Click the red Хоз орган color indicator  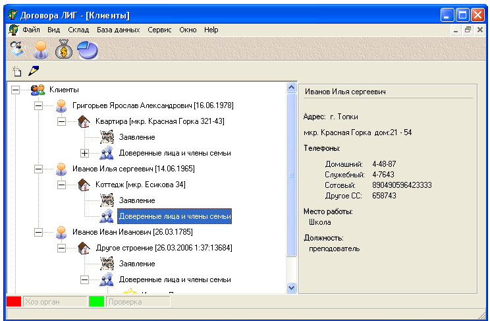tap(14, 302)
